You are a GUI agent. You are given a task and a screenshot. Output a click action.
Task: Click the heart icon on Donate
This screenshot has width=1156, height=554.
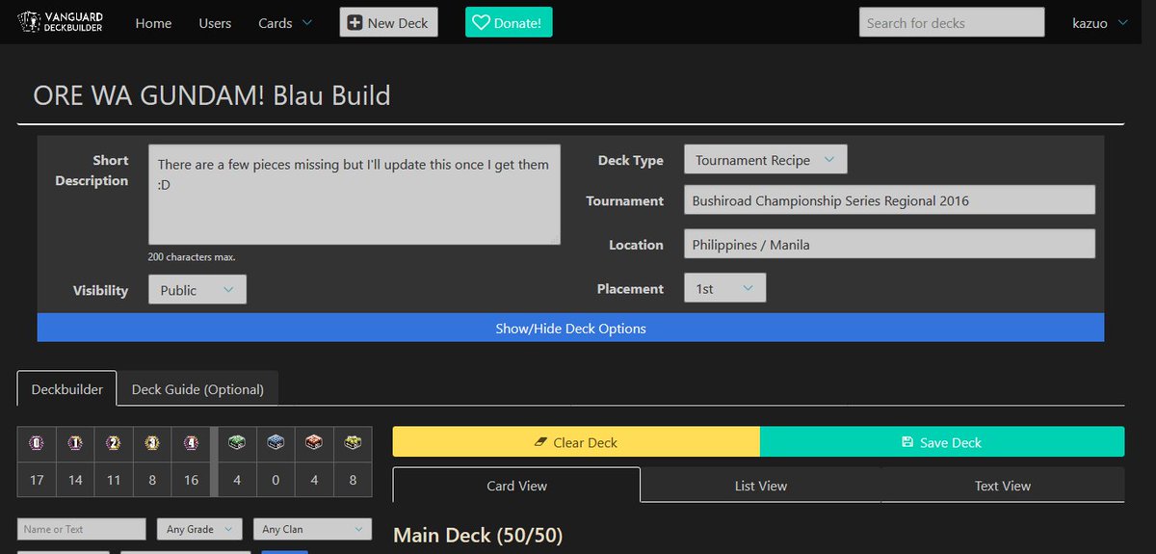pos(481,23)
